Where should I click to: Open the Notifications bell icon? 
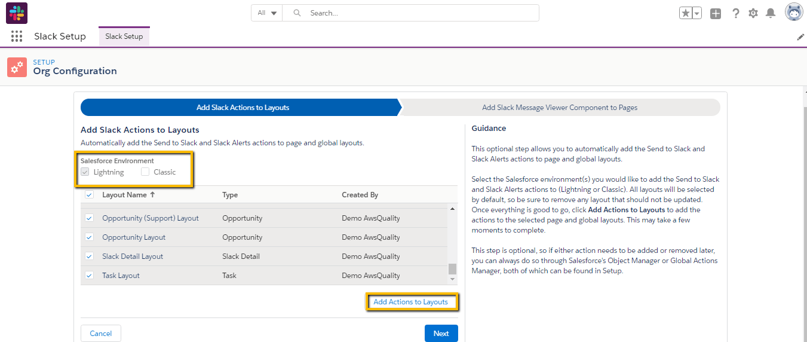771,13
